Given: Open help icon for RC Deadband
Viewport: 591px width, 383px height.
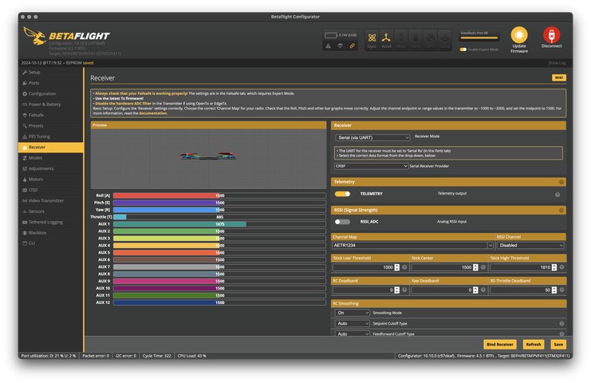Looking at the screenshot, I should [404, 290].
